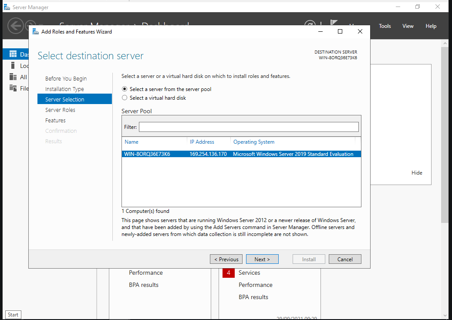Restore down the Server Manager window
The height and width of the screenshot is (320, 452).
[x=418, y=7]
